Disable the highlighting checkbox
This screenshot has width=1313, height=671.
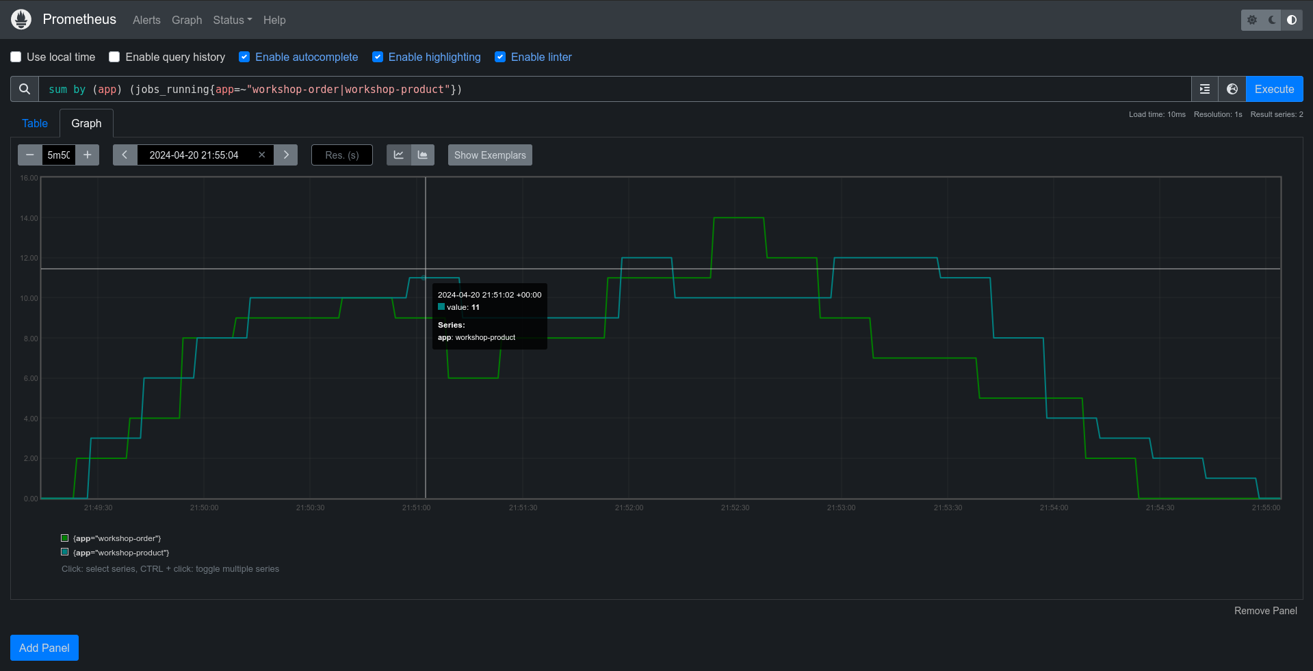[378, 57]
